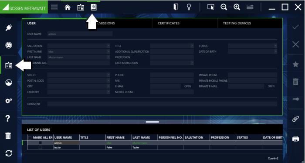Click into the Additional Qualification field
The image size is (305, 163).
point(172,52)
